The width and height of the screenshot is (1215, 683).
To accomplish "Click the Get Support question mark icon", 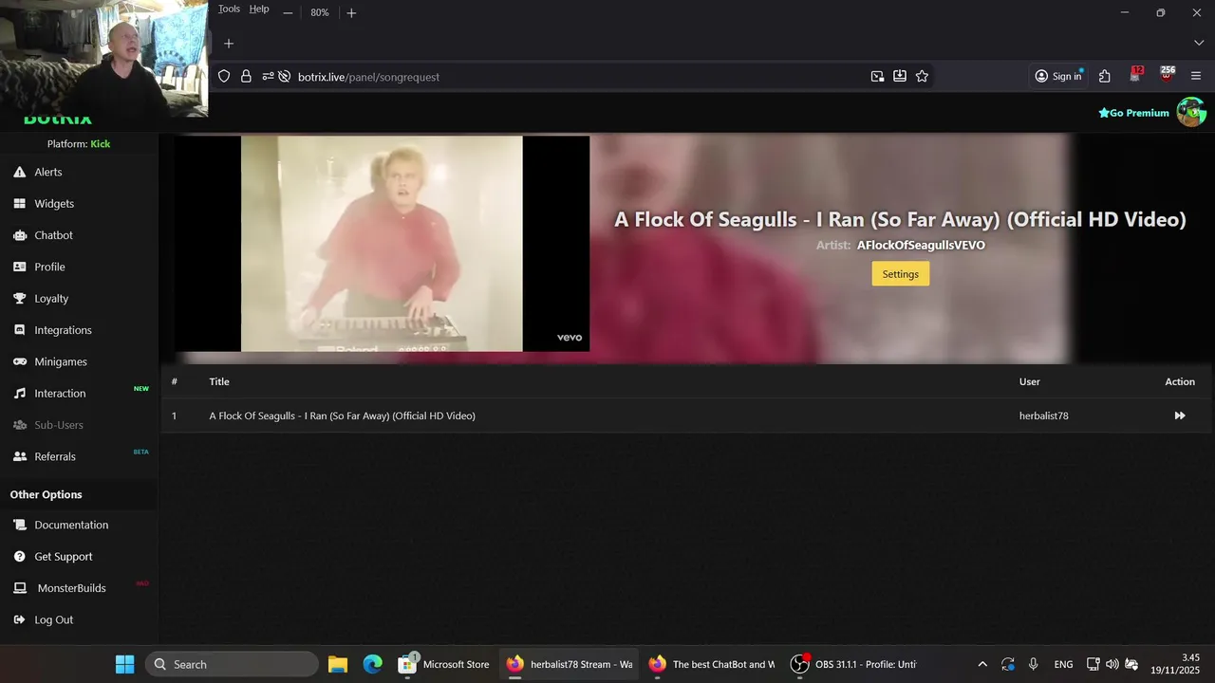I will tap(19, 556).
